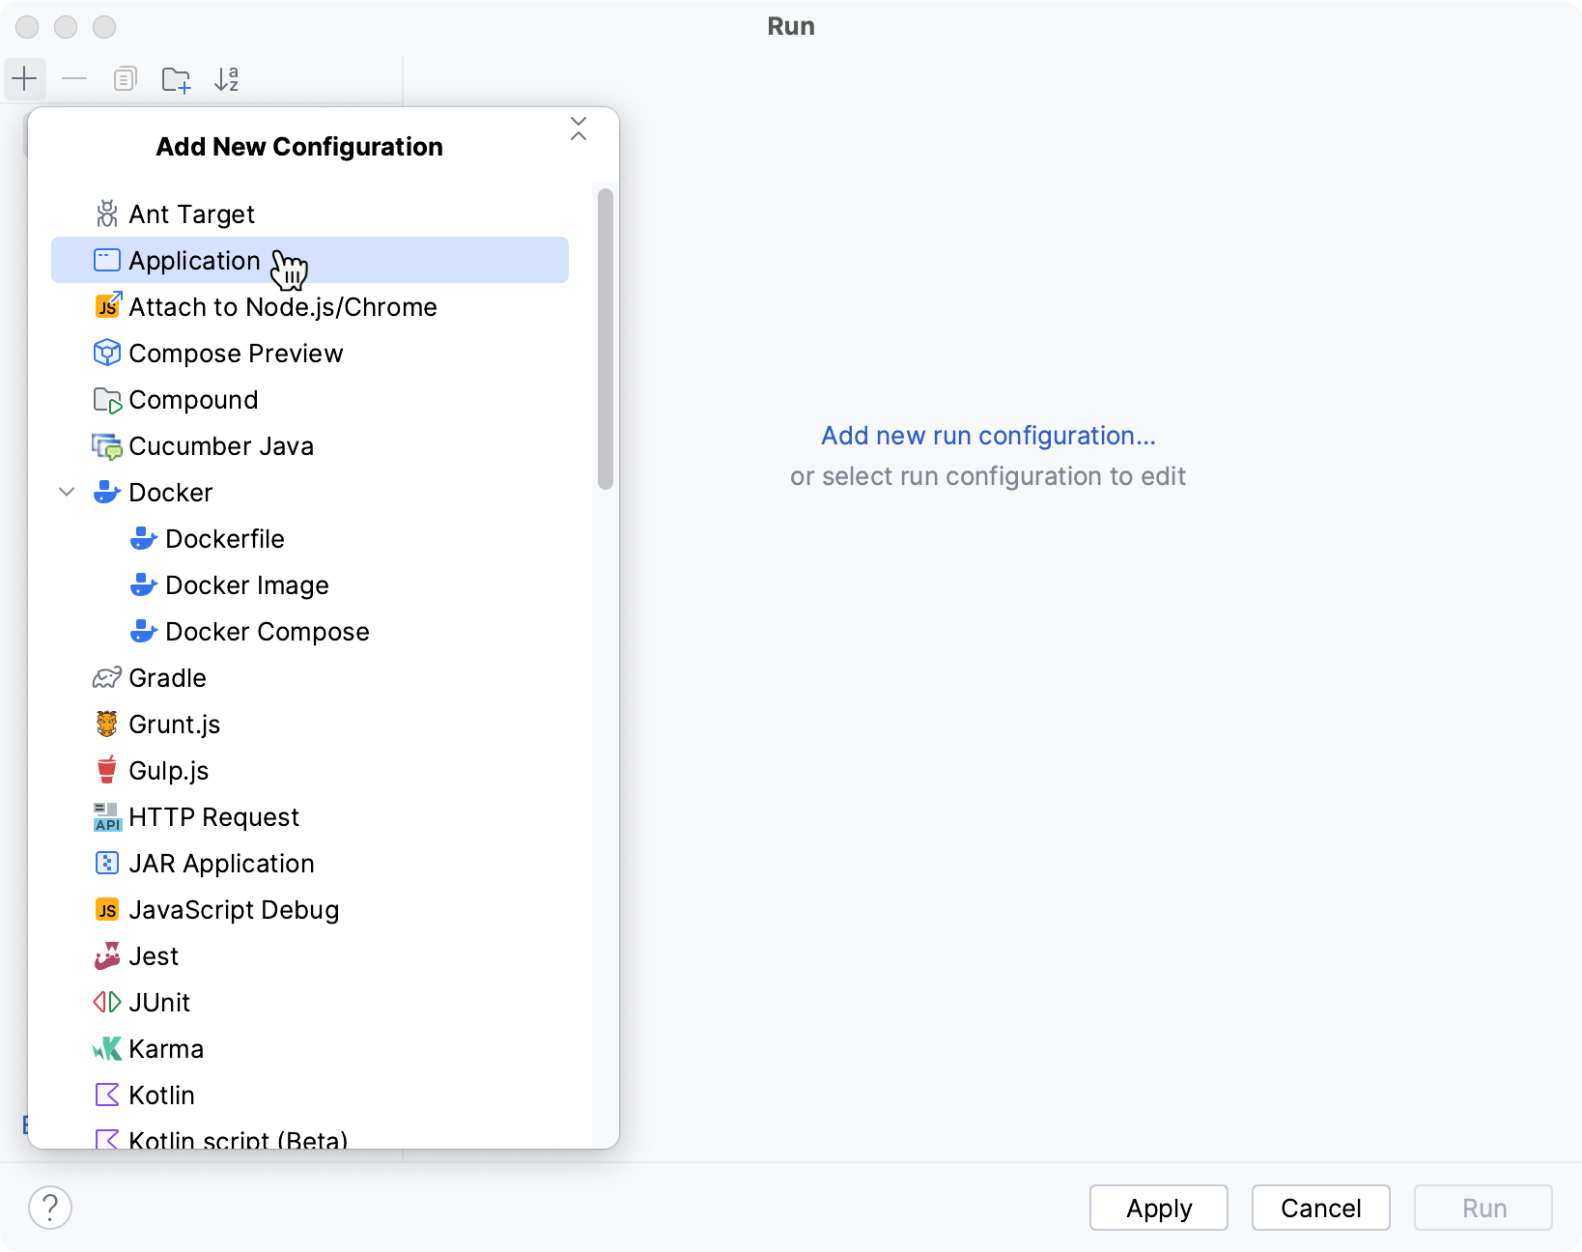Click the Docker whale icon
This screenshot has width=1582, height=1252.
pyautogui.click(x=107, y=492)
